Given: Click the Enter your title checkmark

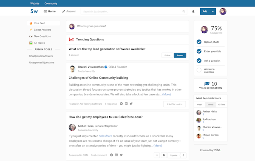Looking at the screenshot, I should pos(199,52).
